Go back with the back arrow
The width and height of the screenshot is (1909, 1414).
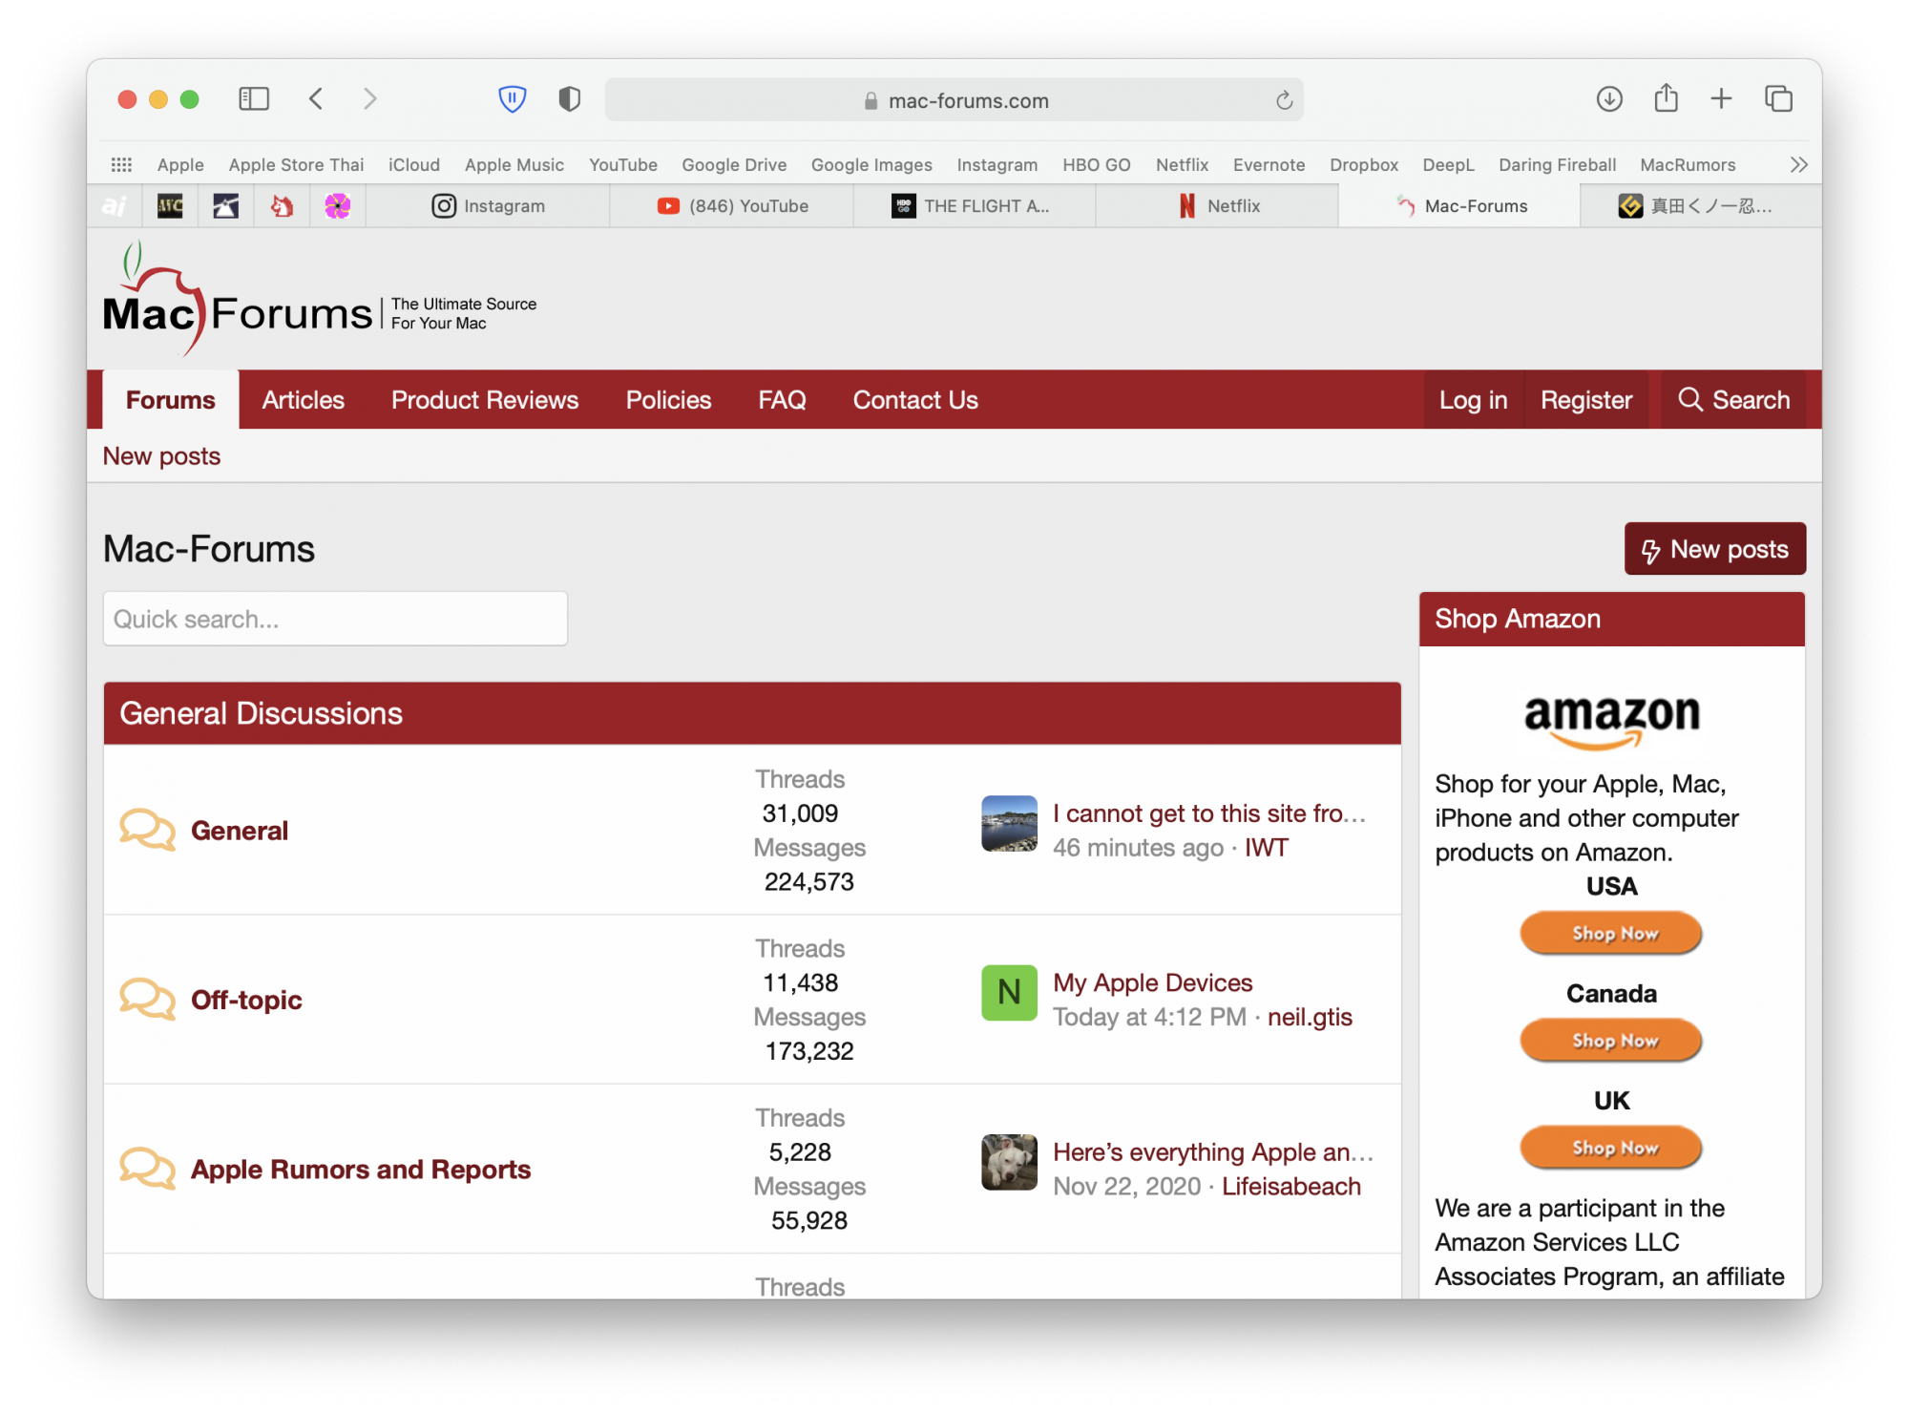coord(316,99)
